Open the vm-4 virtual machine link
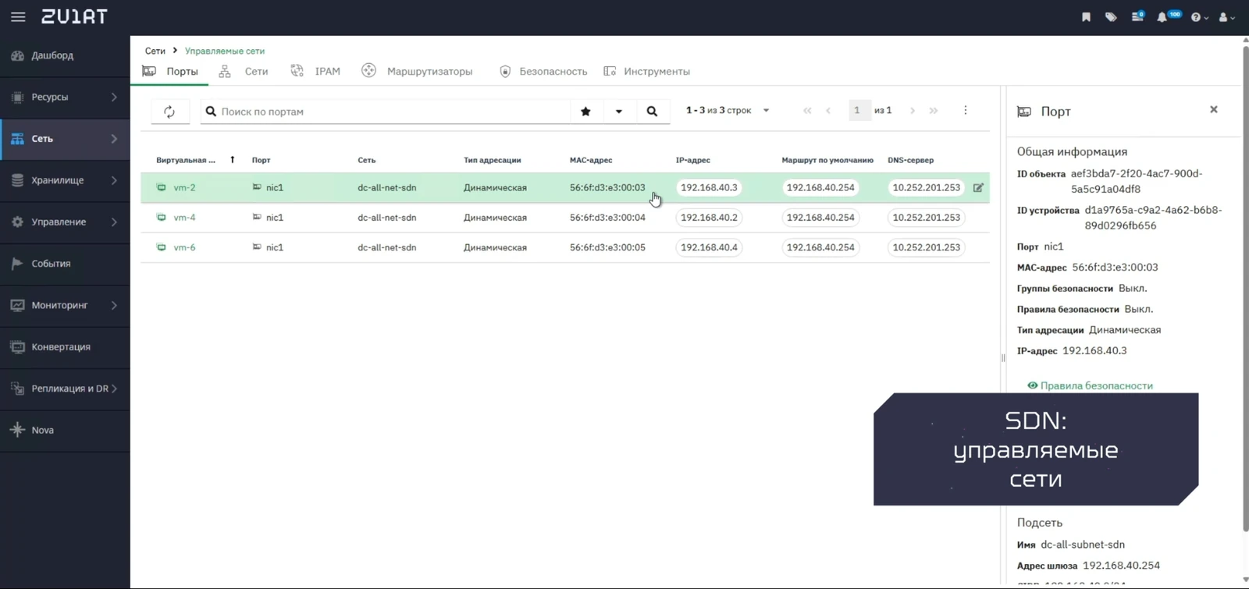Image resolution: width=1249 pixels, height=589 pixels. (x=184, y=218)
